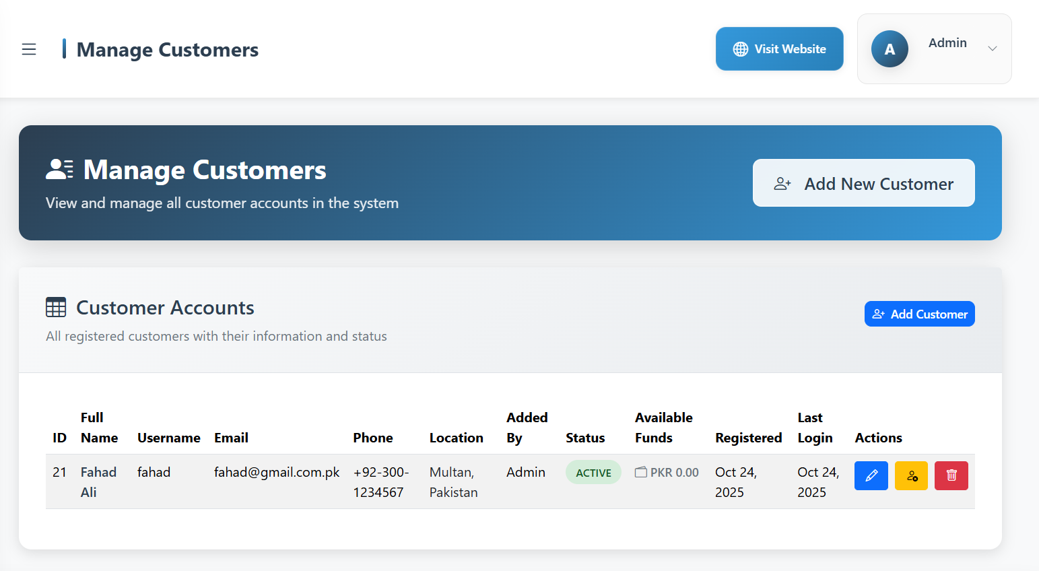Click the Available Funds column header
The image size is (1039, 571).
click(663, 428)
